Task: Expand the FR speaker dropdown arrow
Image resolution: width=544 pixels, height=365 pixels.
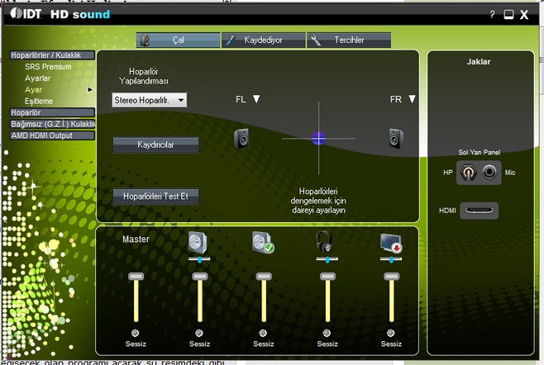Action: [x=412, y=99]
